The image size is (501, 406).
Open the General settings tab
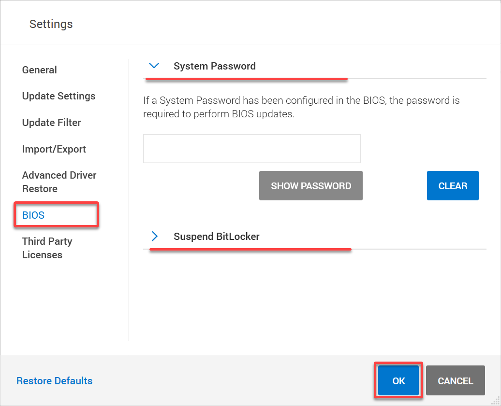pos(39,70)
